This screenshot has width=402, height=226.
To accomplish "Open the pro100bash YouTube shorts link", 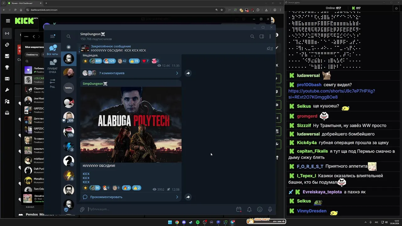I will (332, 94).
